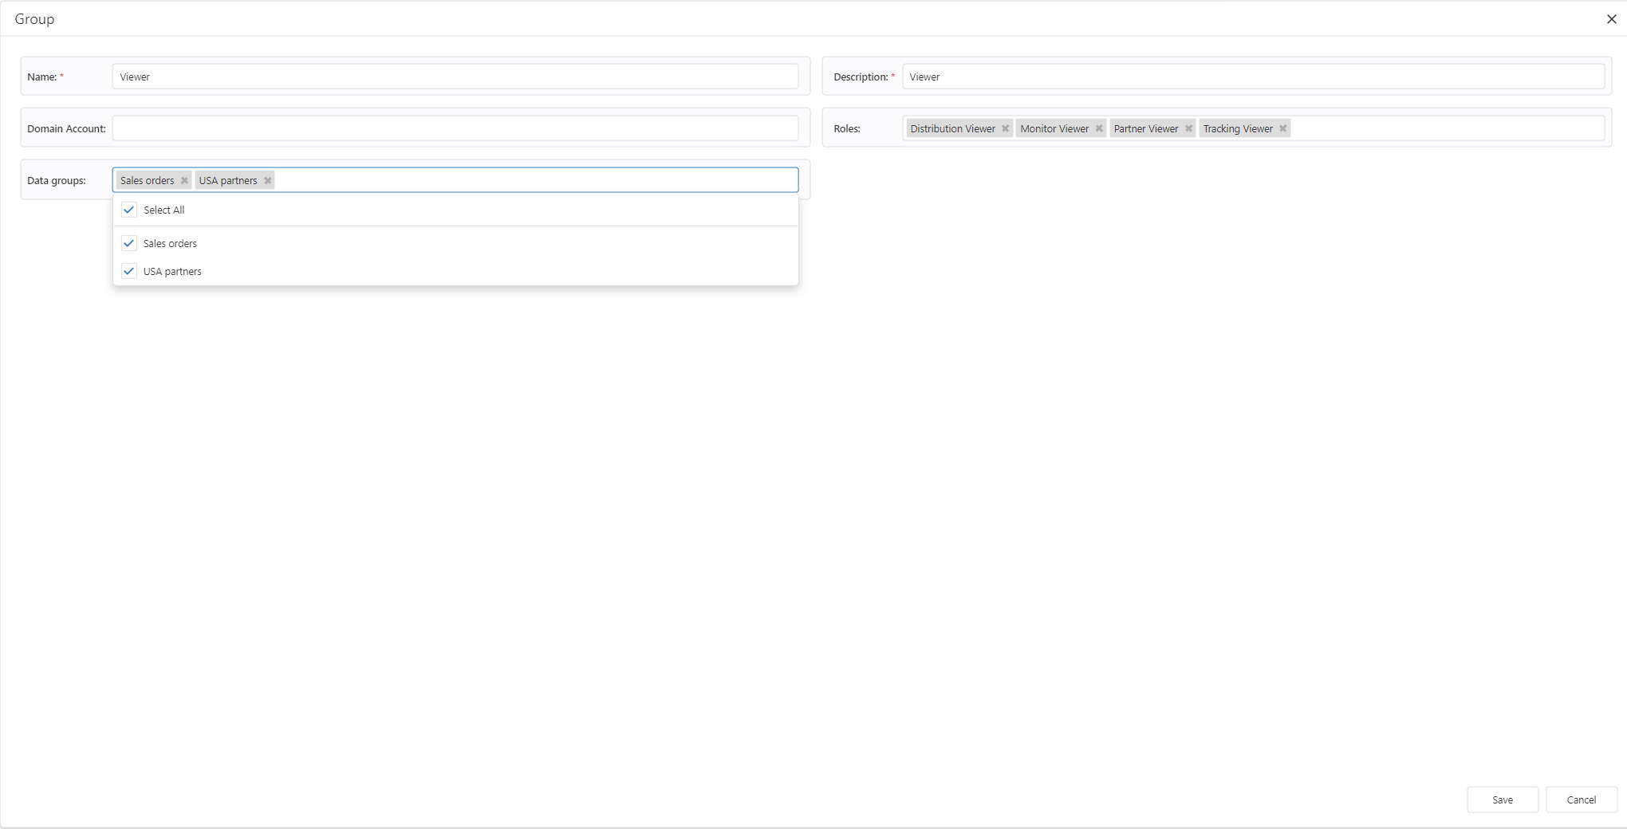Click the Name input field
The image size is (1627, 829).
(455, 77)
